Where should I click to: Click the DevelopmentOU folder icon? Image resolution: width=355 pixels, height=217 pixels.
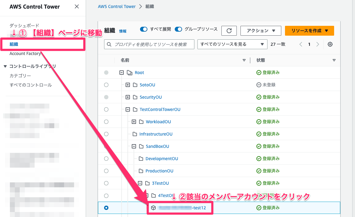pos(141,159)
